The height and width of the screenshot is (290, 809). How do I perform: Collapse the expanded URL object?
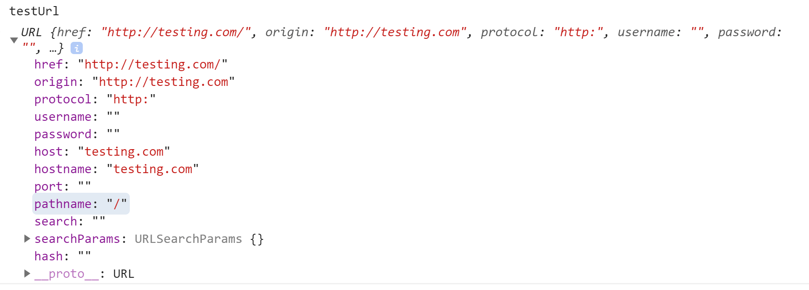pyautogui.click(x=14, y=40)
